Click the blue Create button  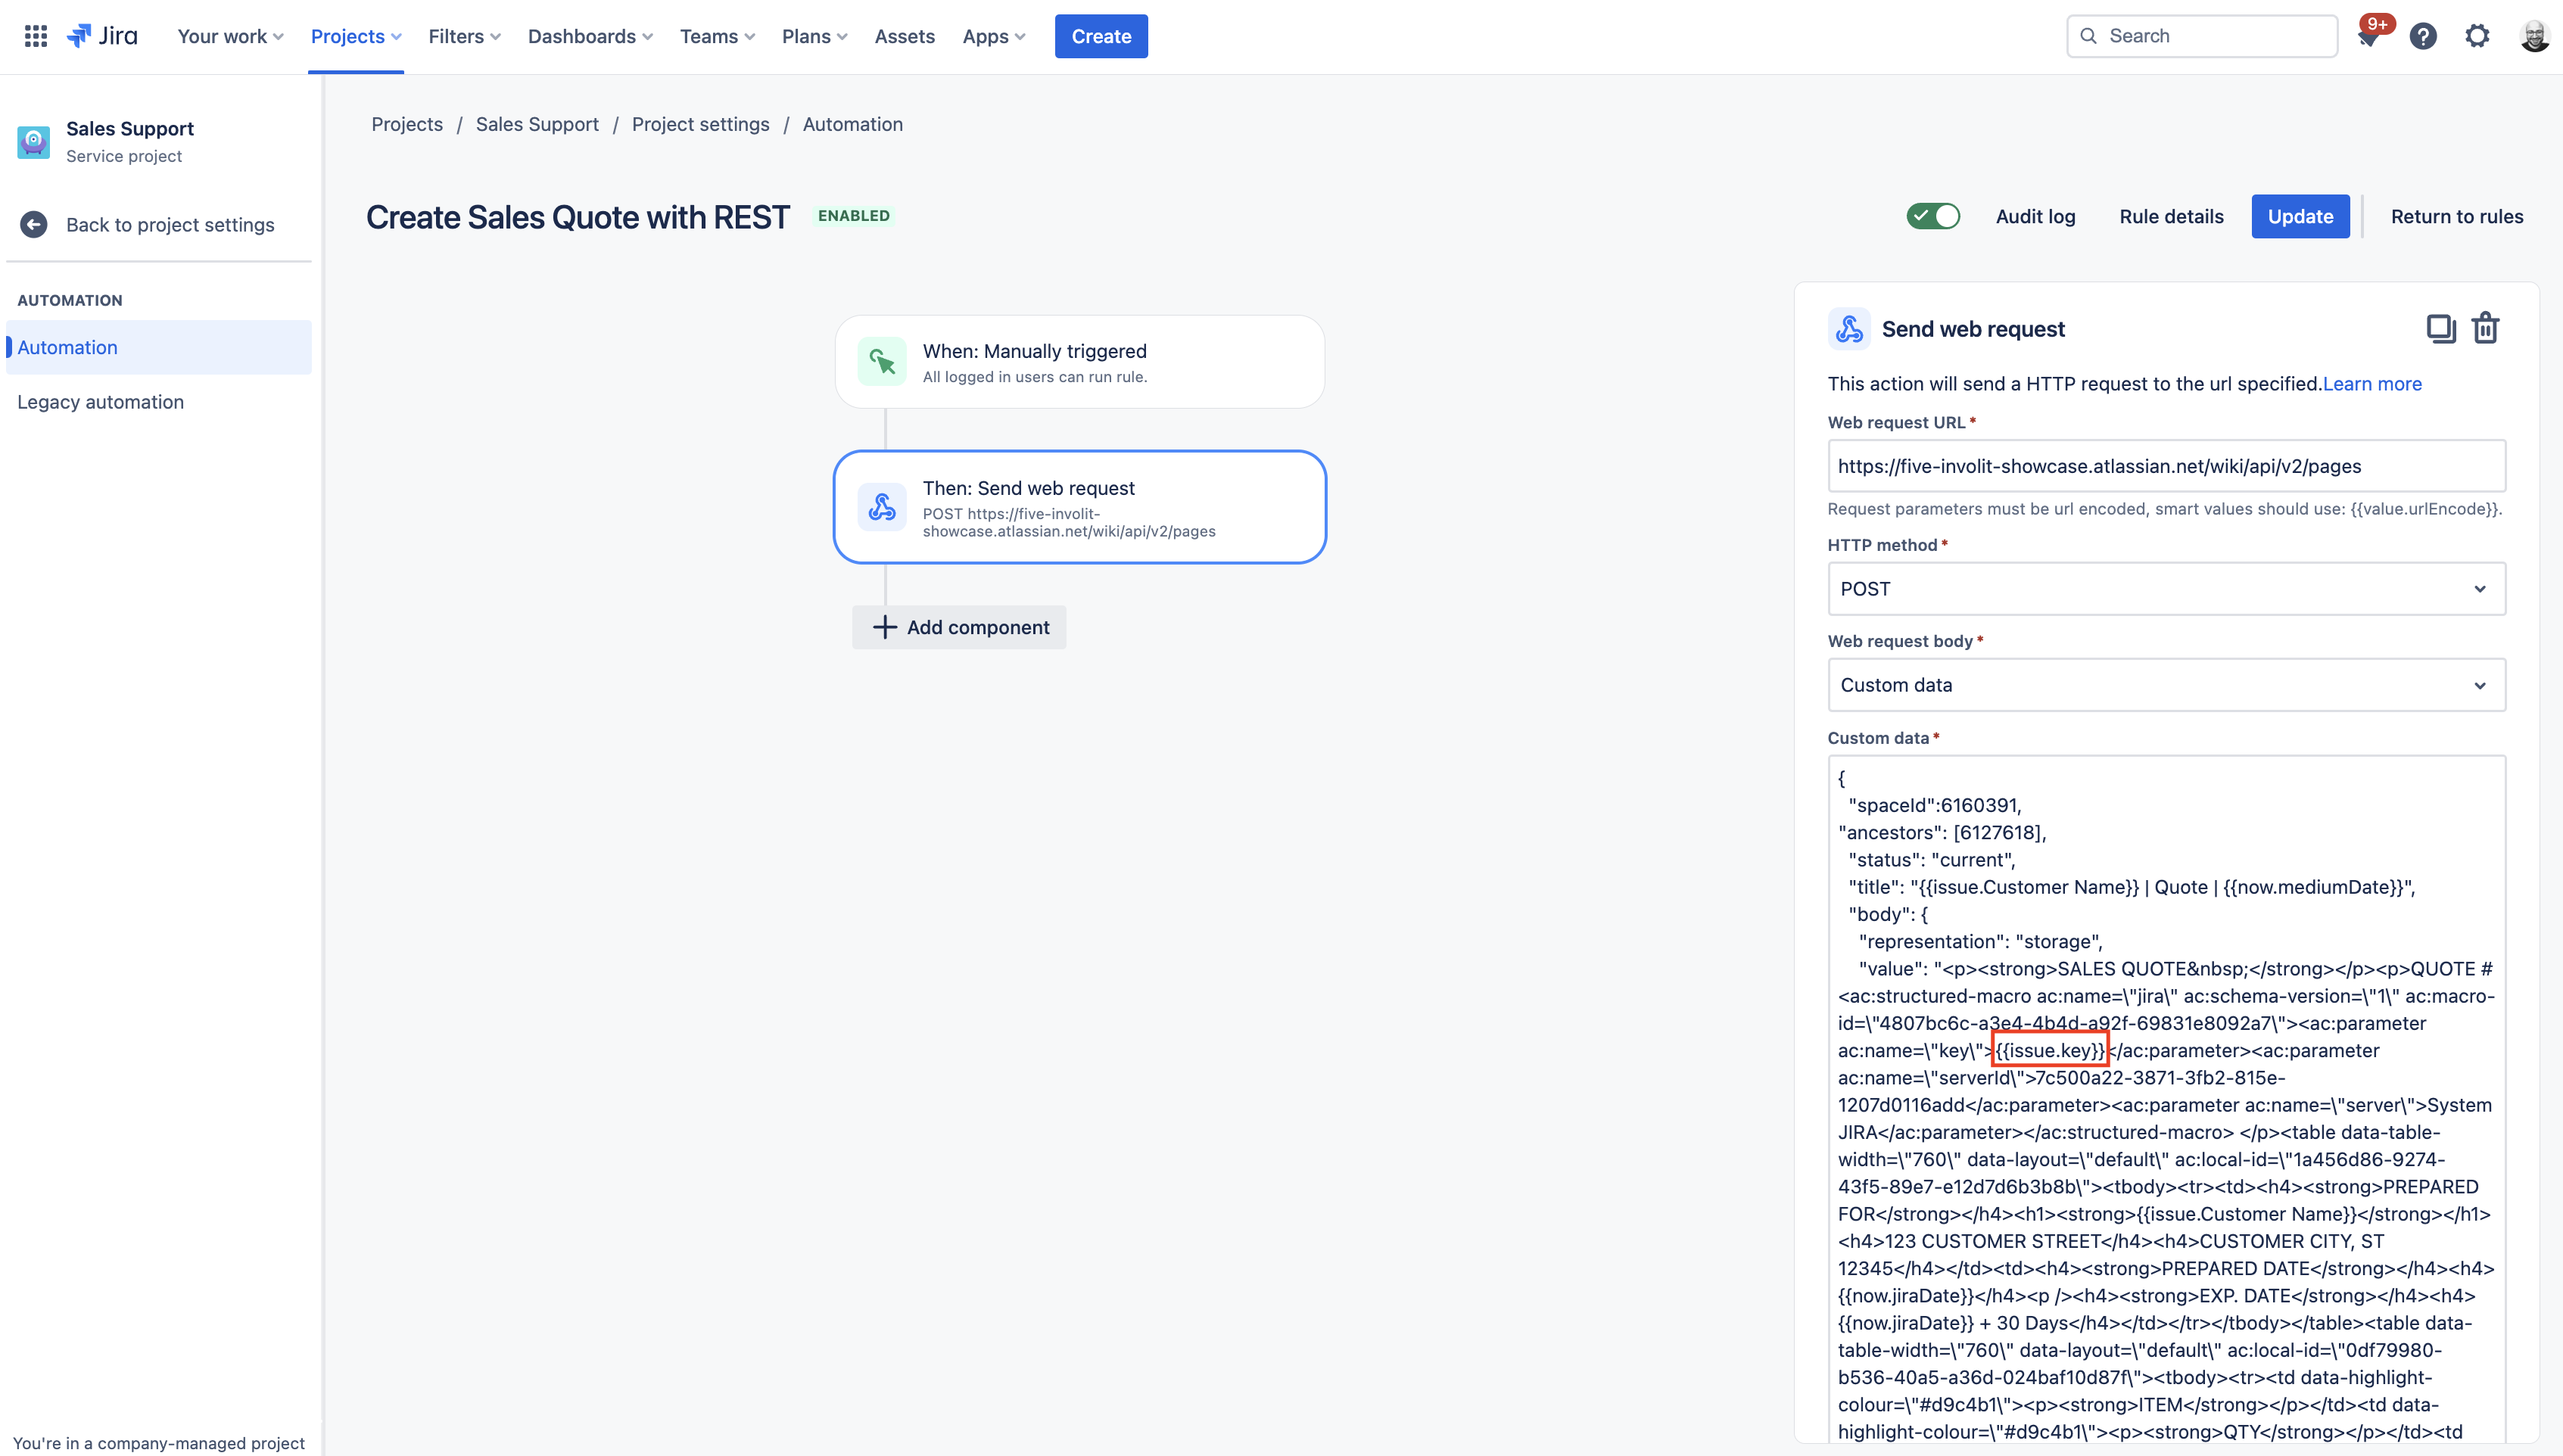coord(1101,36)
